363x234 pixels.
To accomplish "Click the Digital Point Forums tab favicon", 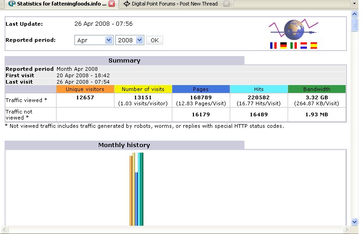I will (x=126, y=4).
